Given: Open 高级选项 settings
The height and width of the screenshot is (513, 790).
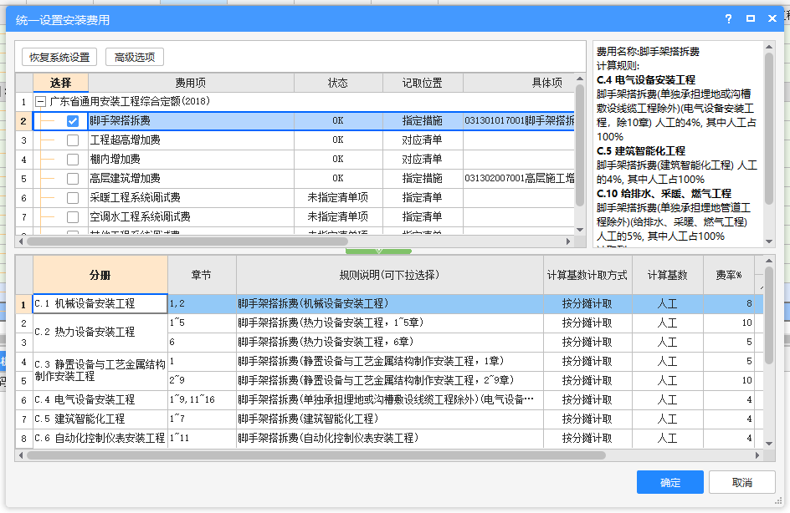Looking at the screenshot, I should point(135,58).
